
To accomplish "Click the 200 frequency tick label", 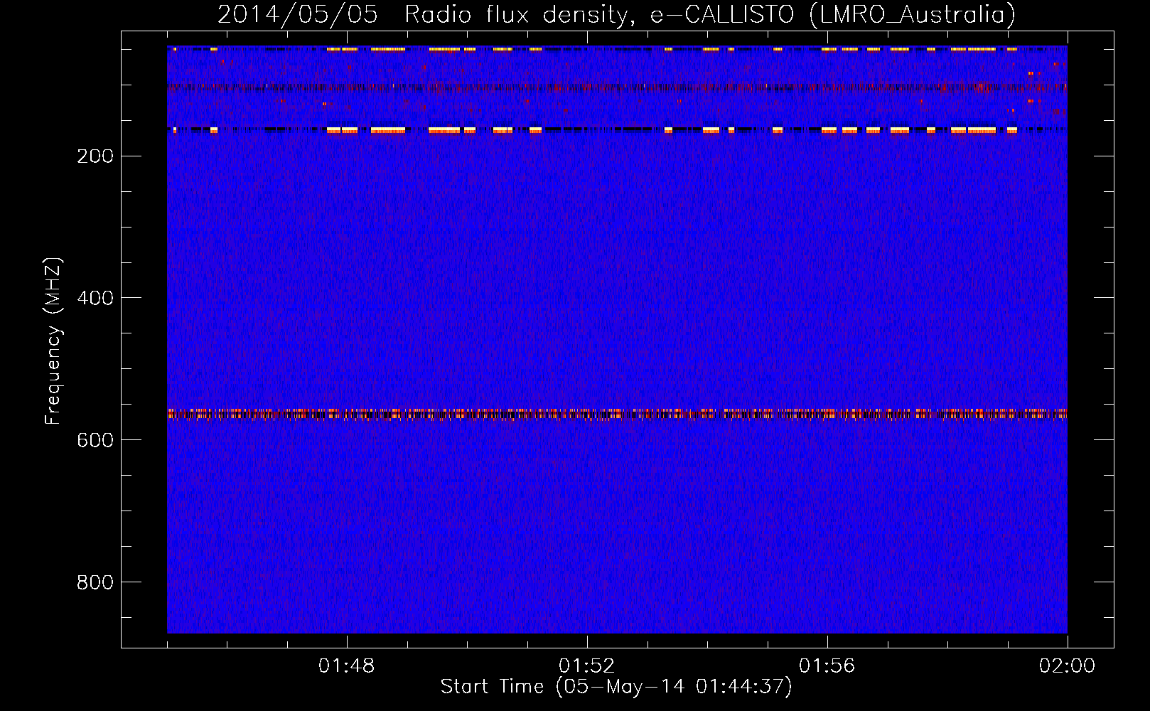I will click(95, 156).
